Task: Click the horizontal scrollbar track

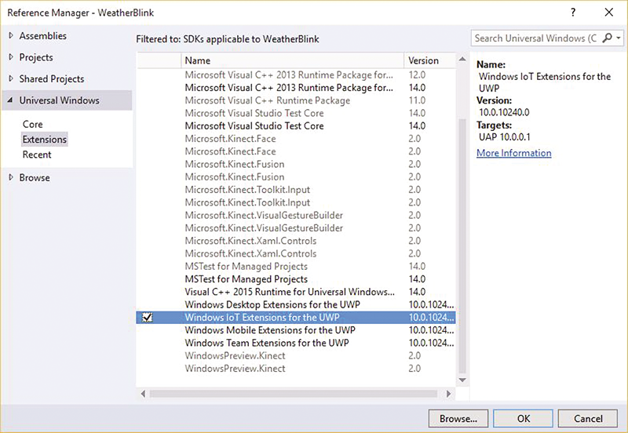Action: 294,394
